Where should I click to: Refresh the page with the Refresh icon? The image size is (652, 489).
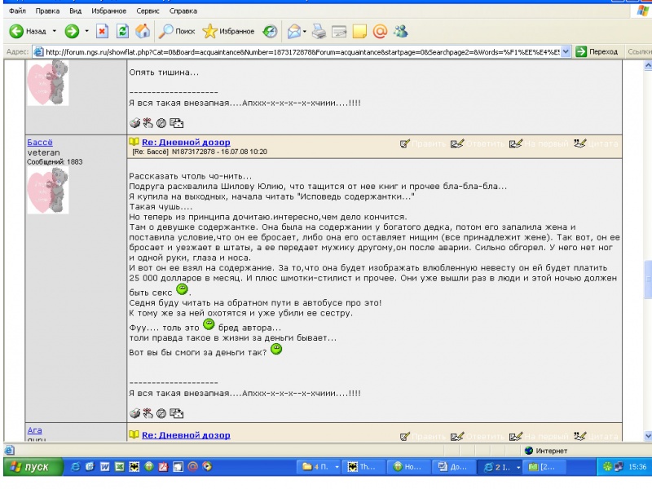123,32
